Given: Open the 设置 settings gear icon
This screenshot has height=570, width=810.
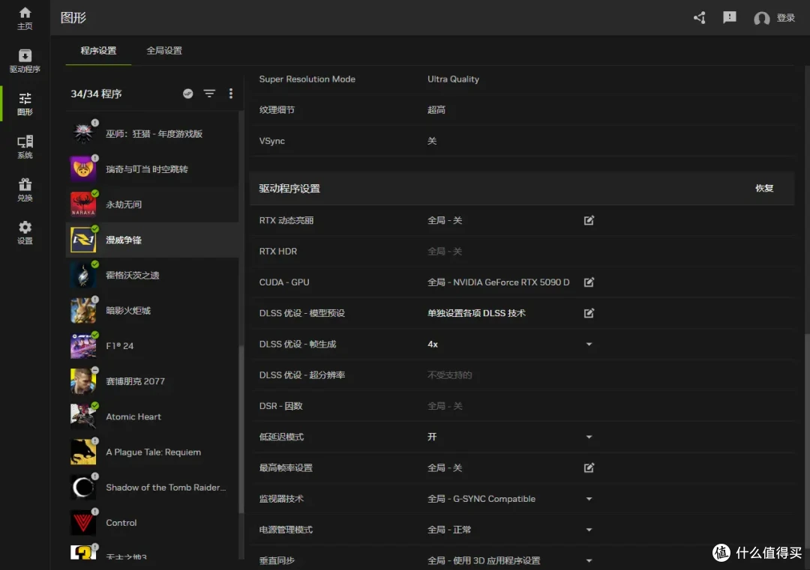Looking at the screenshot, I should click(x=25, y=232).
